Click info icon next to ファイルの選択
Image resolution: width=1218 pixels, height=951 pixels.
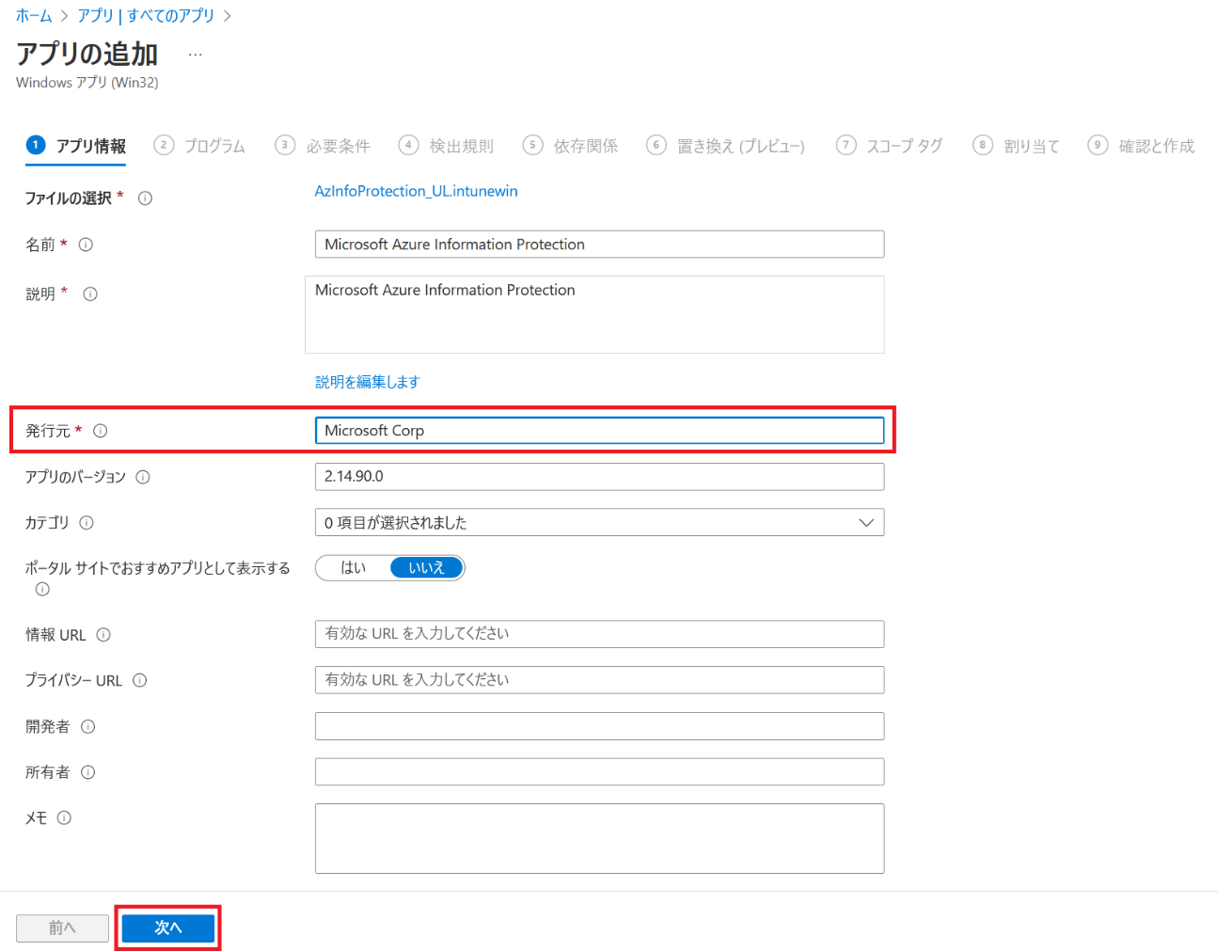tap(145, 198)
